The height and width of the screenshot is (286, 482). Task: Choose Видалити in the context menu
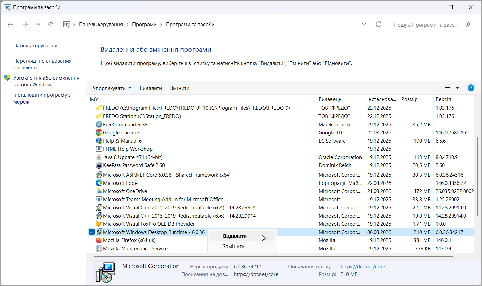pos(242,236)
